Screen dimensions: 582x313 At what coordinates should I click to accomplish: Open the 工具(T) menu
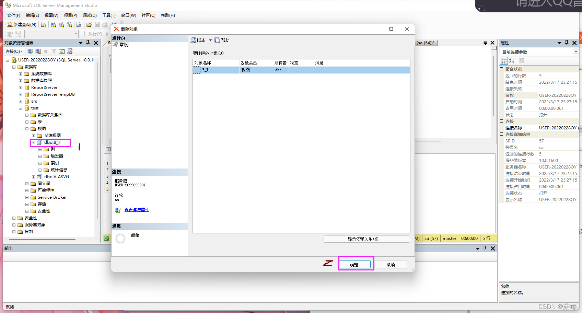point(109,15)
